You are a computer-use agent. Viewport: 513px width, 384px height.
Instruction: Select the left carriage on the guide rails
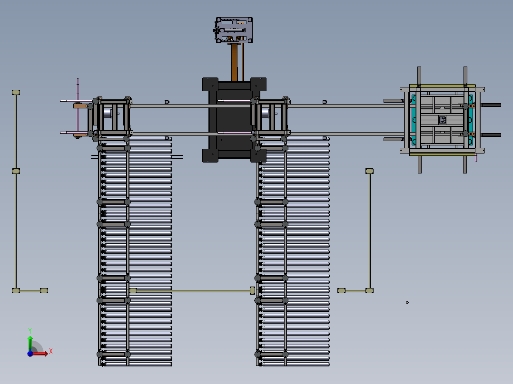click(x=113, y=116)
